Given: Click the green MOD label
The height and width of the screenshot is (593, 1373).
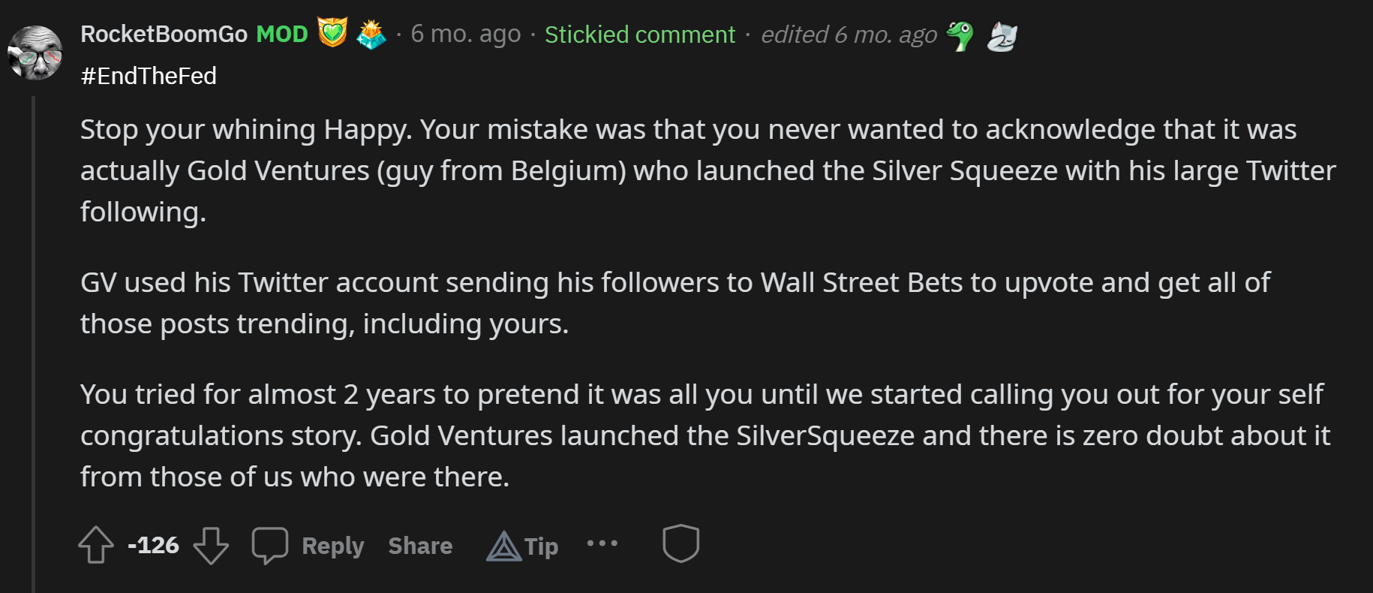Looking at the screenshot, I should coord(282,34).
